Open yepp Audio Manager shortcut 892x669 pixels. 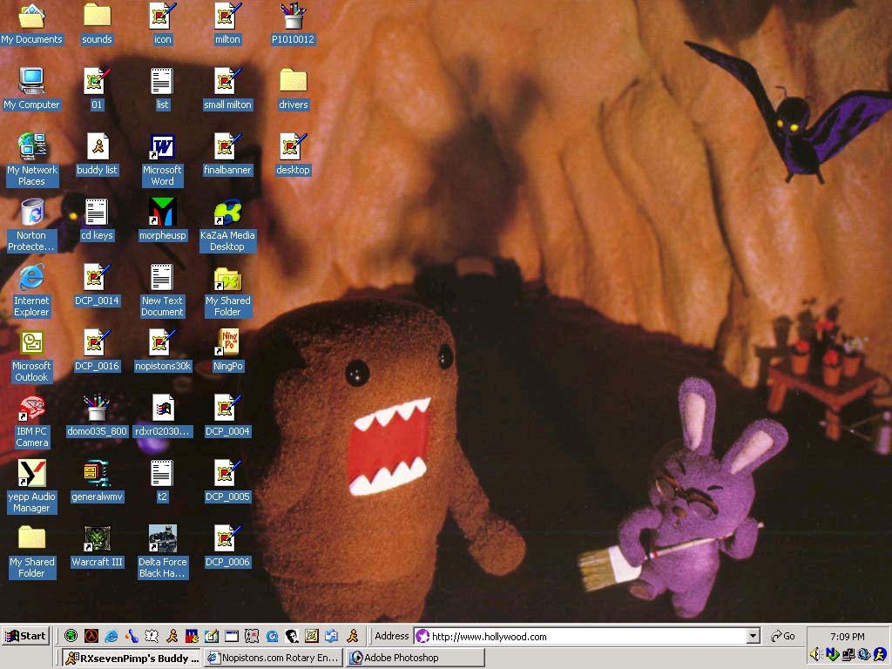(x=31, y=474)
